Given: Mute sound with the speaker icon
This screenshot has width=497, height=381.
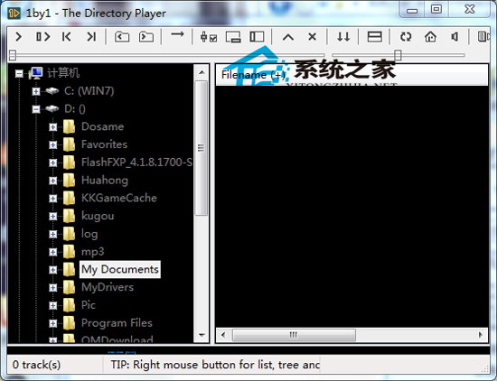Looking at the screenshot, I should tap(455, 37).
